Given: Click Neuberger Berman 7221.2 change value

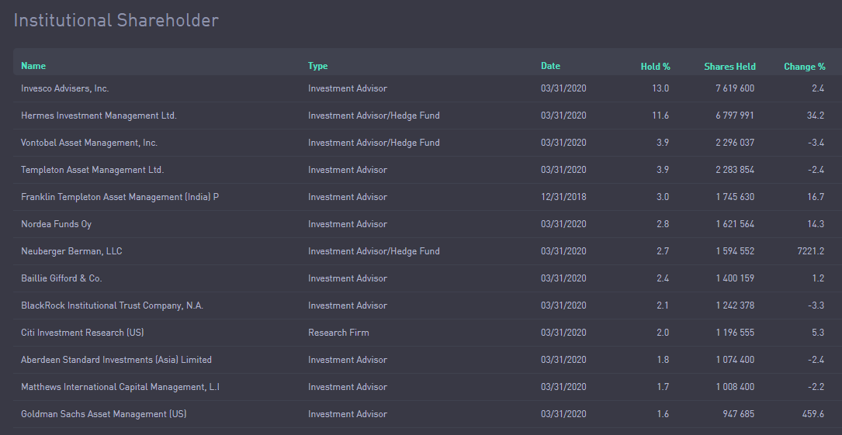Looking at the screenshot, I should pyautogui.click(x=811, y=251).
